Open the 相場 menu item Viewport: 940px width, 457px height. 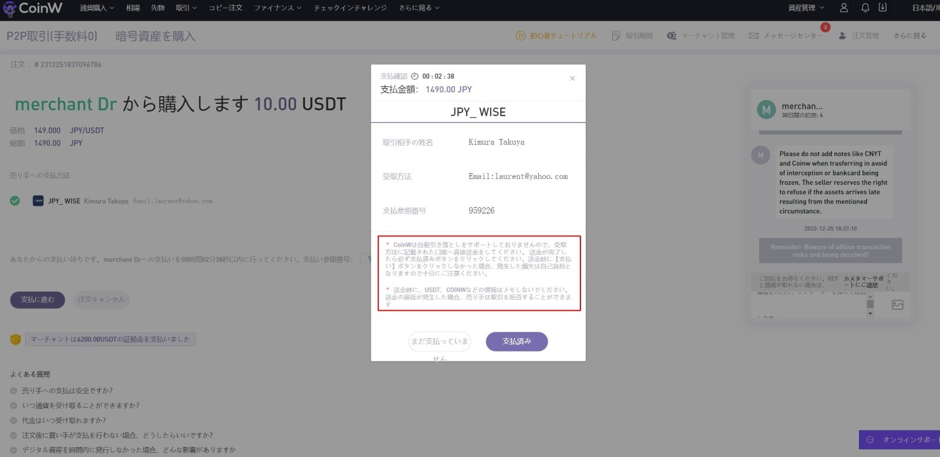pyautogui.click(x=133, y=8)
